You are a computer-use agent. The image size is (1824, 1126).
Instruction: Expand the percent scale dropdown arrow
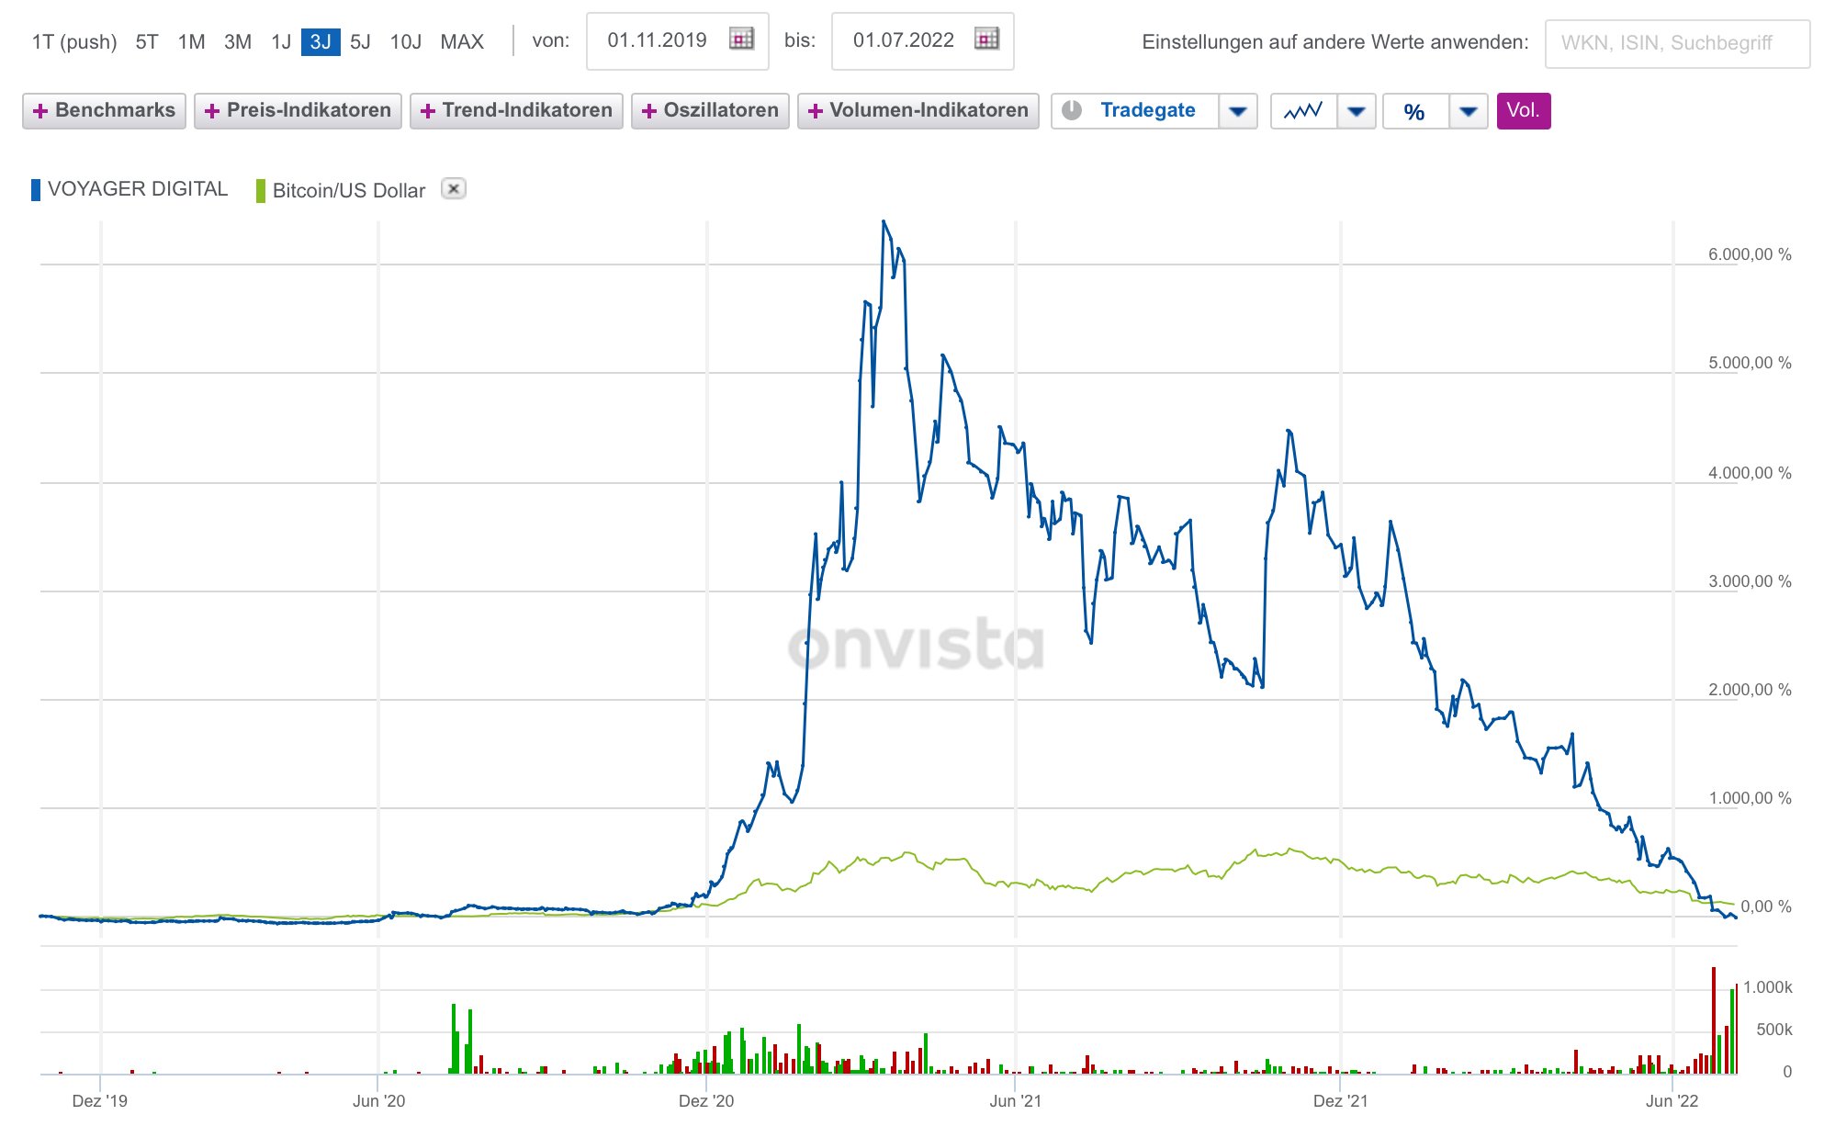[x=1469, y=111]
